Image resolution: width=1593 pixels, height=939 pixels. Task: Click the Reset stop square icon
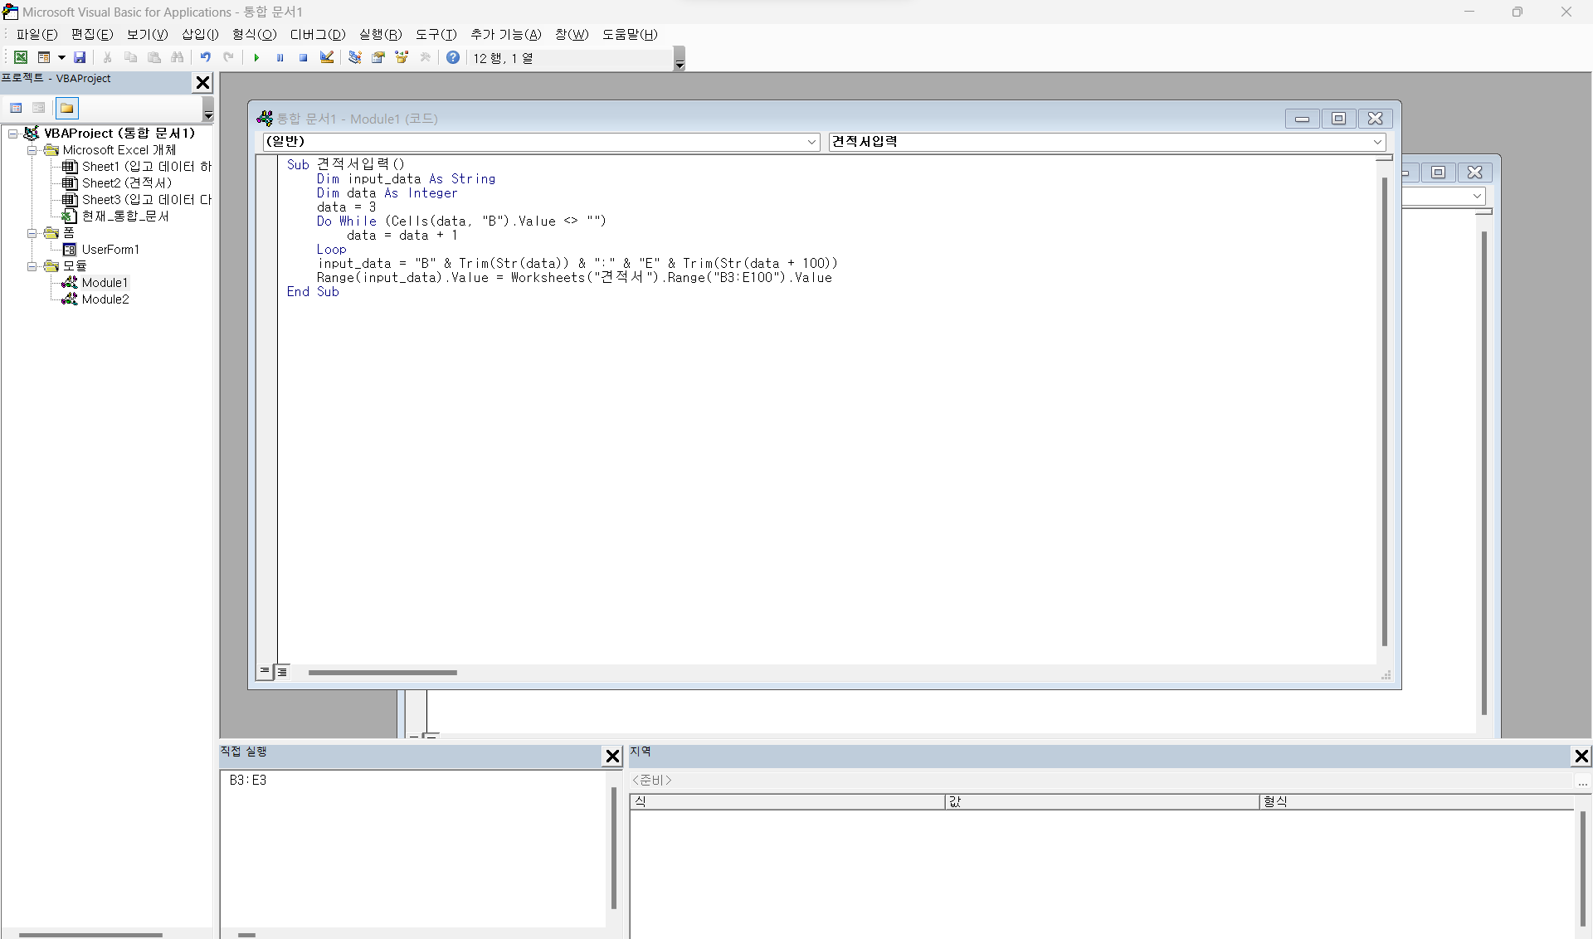[304, 57]
